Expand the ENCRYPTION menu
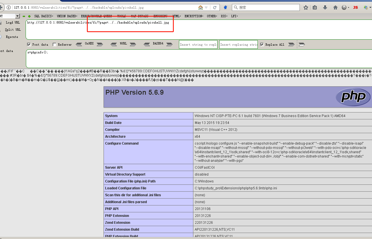372x239 pixels. pos(194,16)
